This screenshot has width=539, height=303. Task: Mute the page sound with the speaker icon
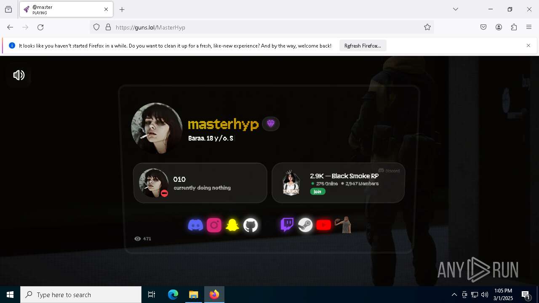[x=19, y=75]
